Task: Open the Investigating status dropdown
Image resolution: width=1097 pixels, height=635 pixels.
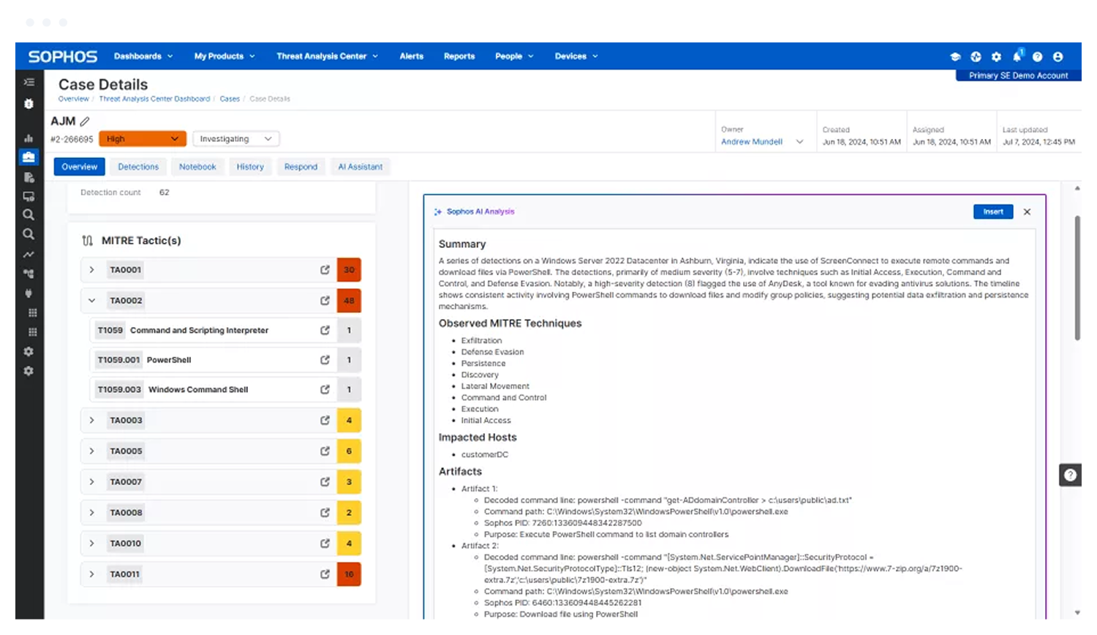Action: [x=235, y=139]
